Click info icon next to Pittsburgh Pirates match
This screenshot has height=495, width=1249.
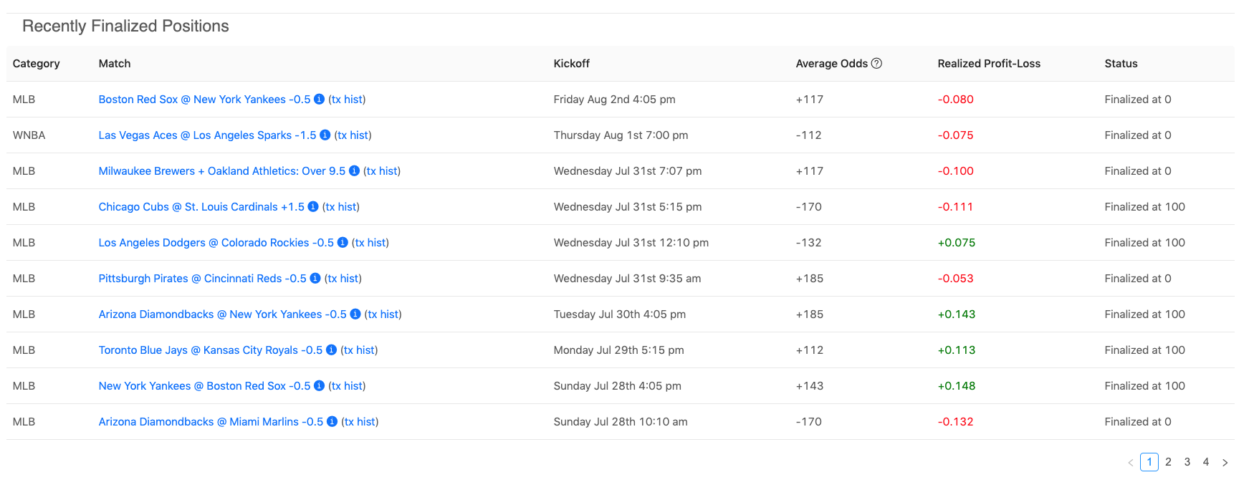[x=315, y=279]
